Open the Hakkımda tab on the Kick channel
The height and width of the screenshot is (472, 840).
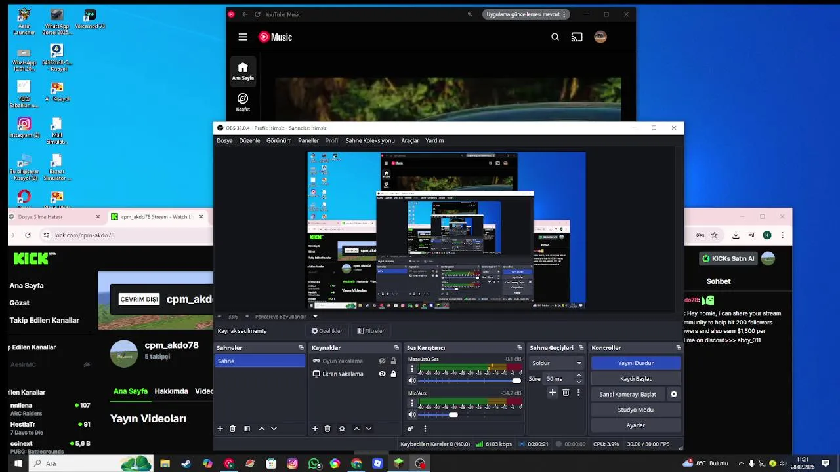pos(171,391)
